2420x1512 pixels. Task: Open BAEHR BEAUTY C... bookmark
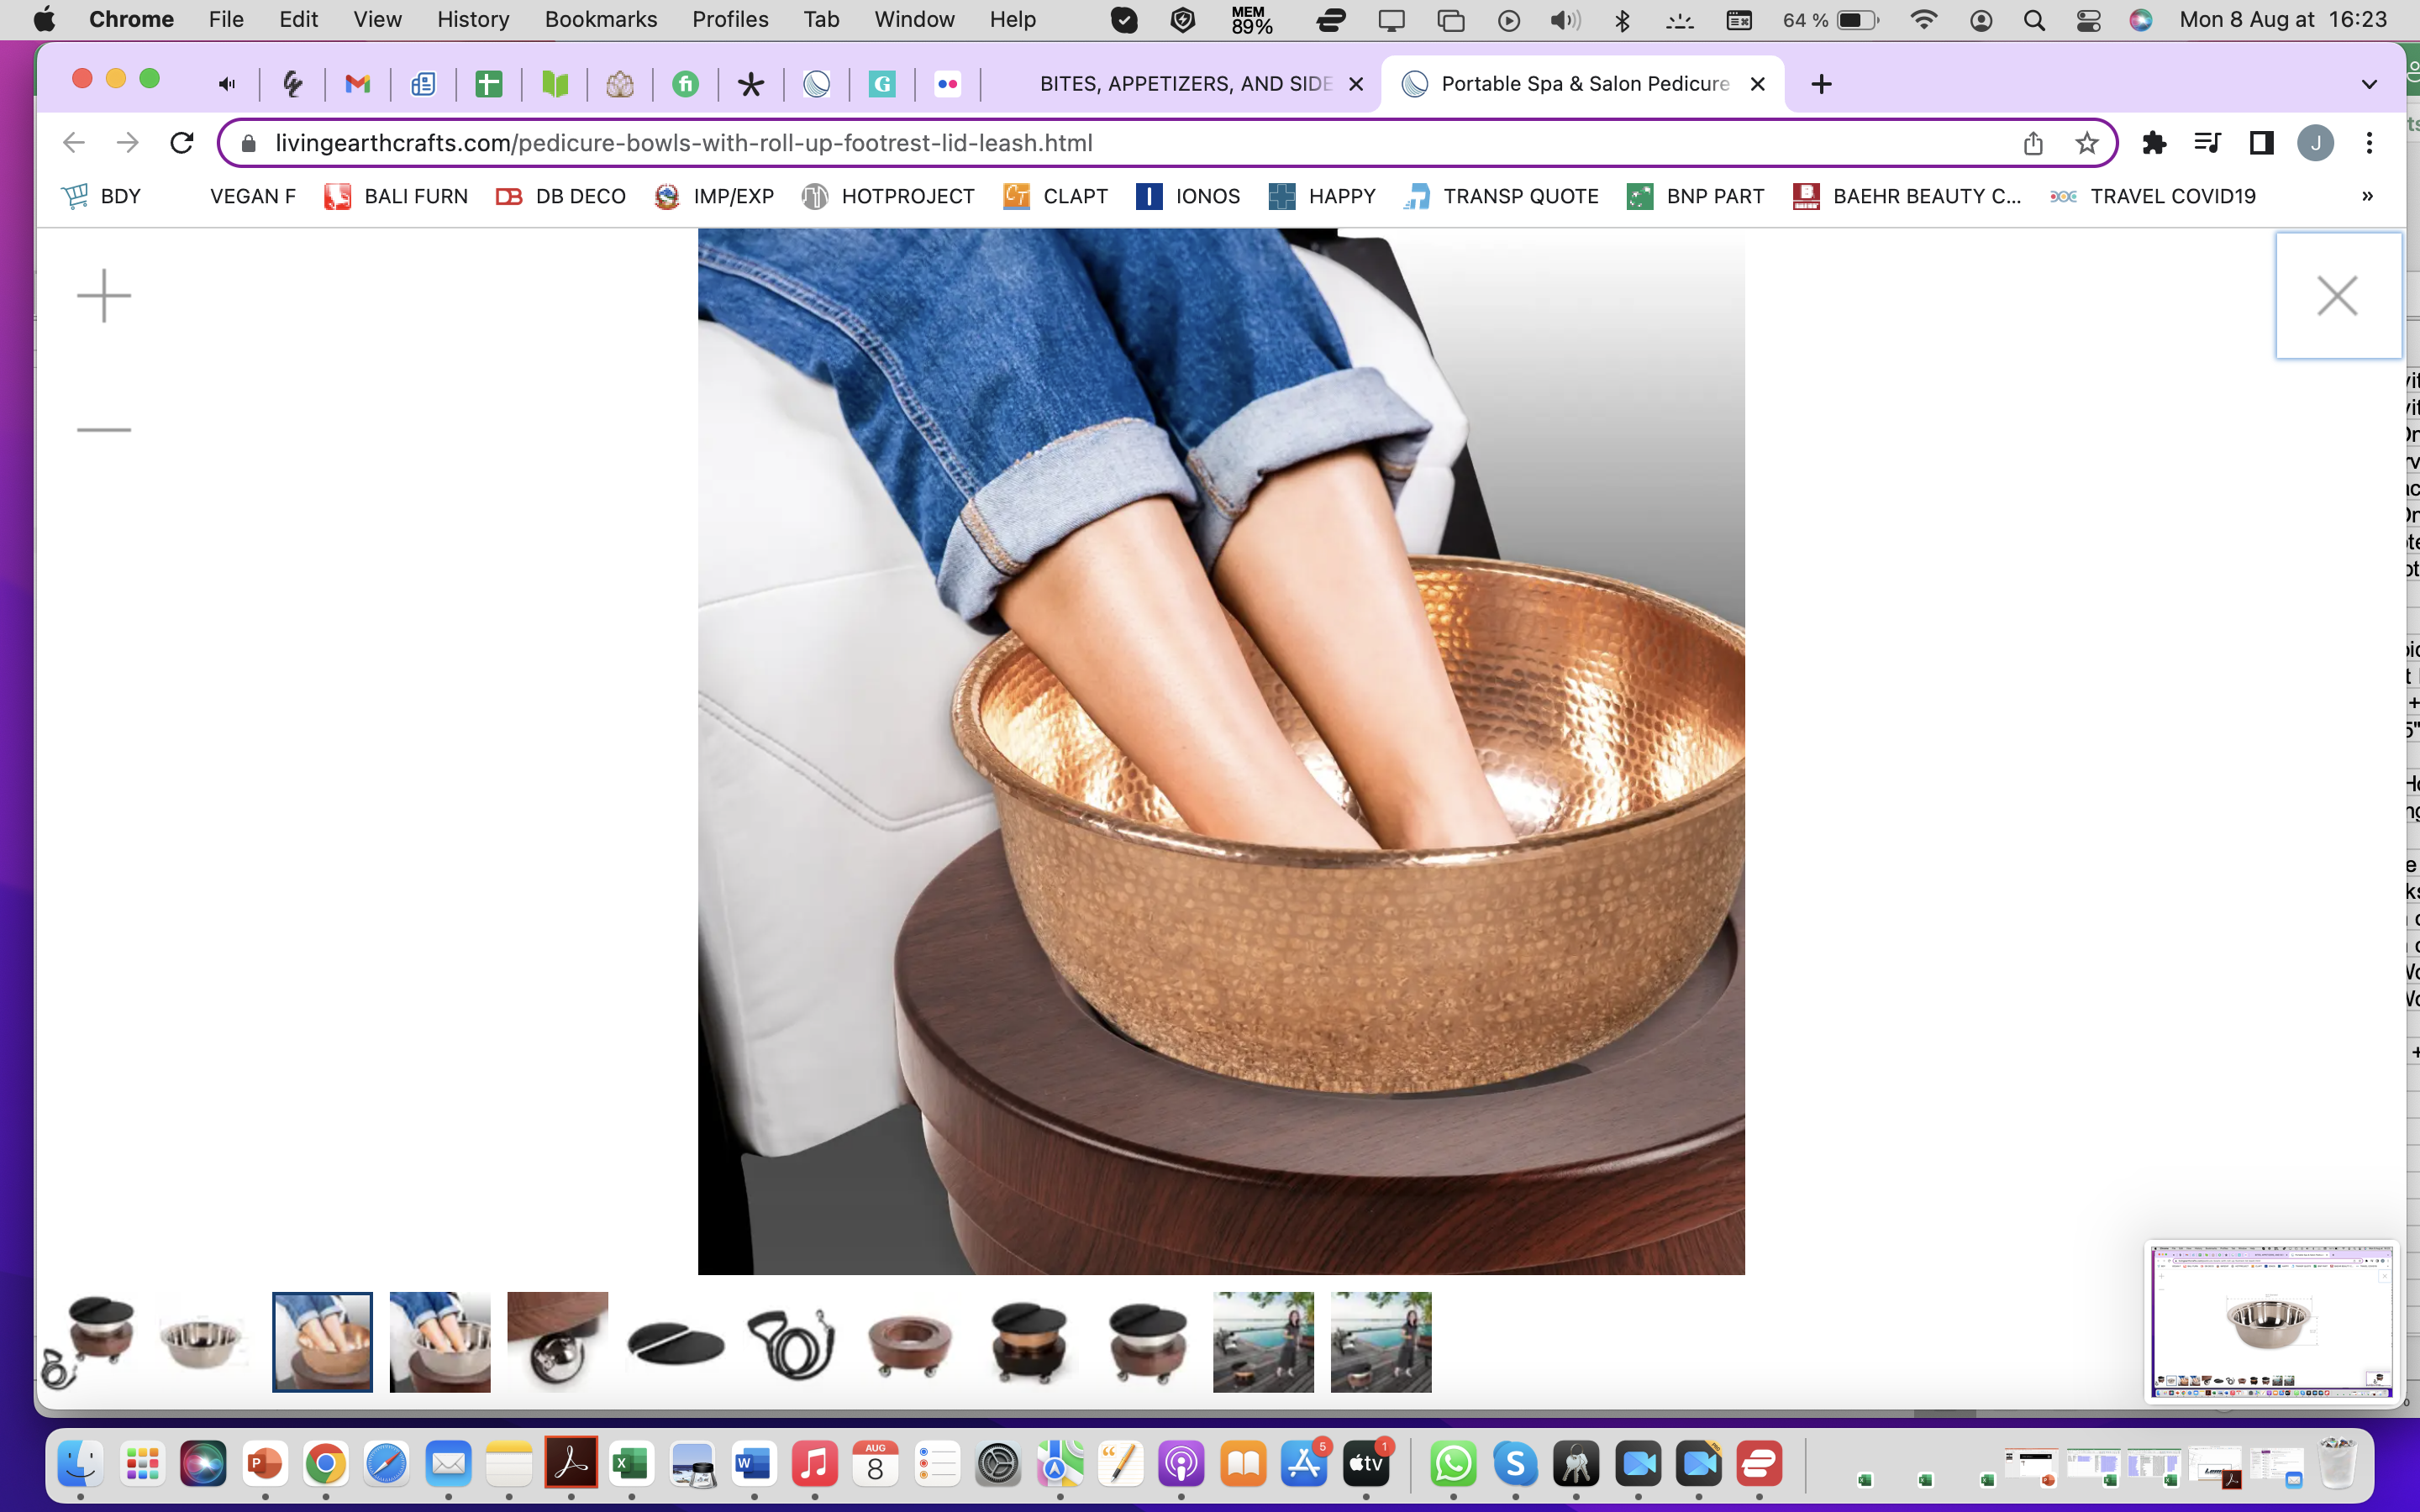tap(1907, 196)
